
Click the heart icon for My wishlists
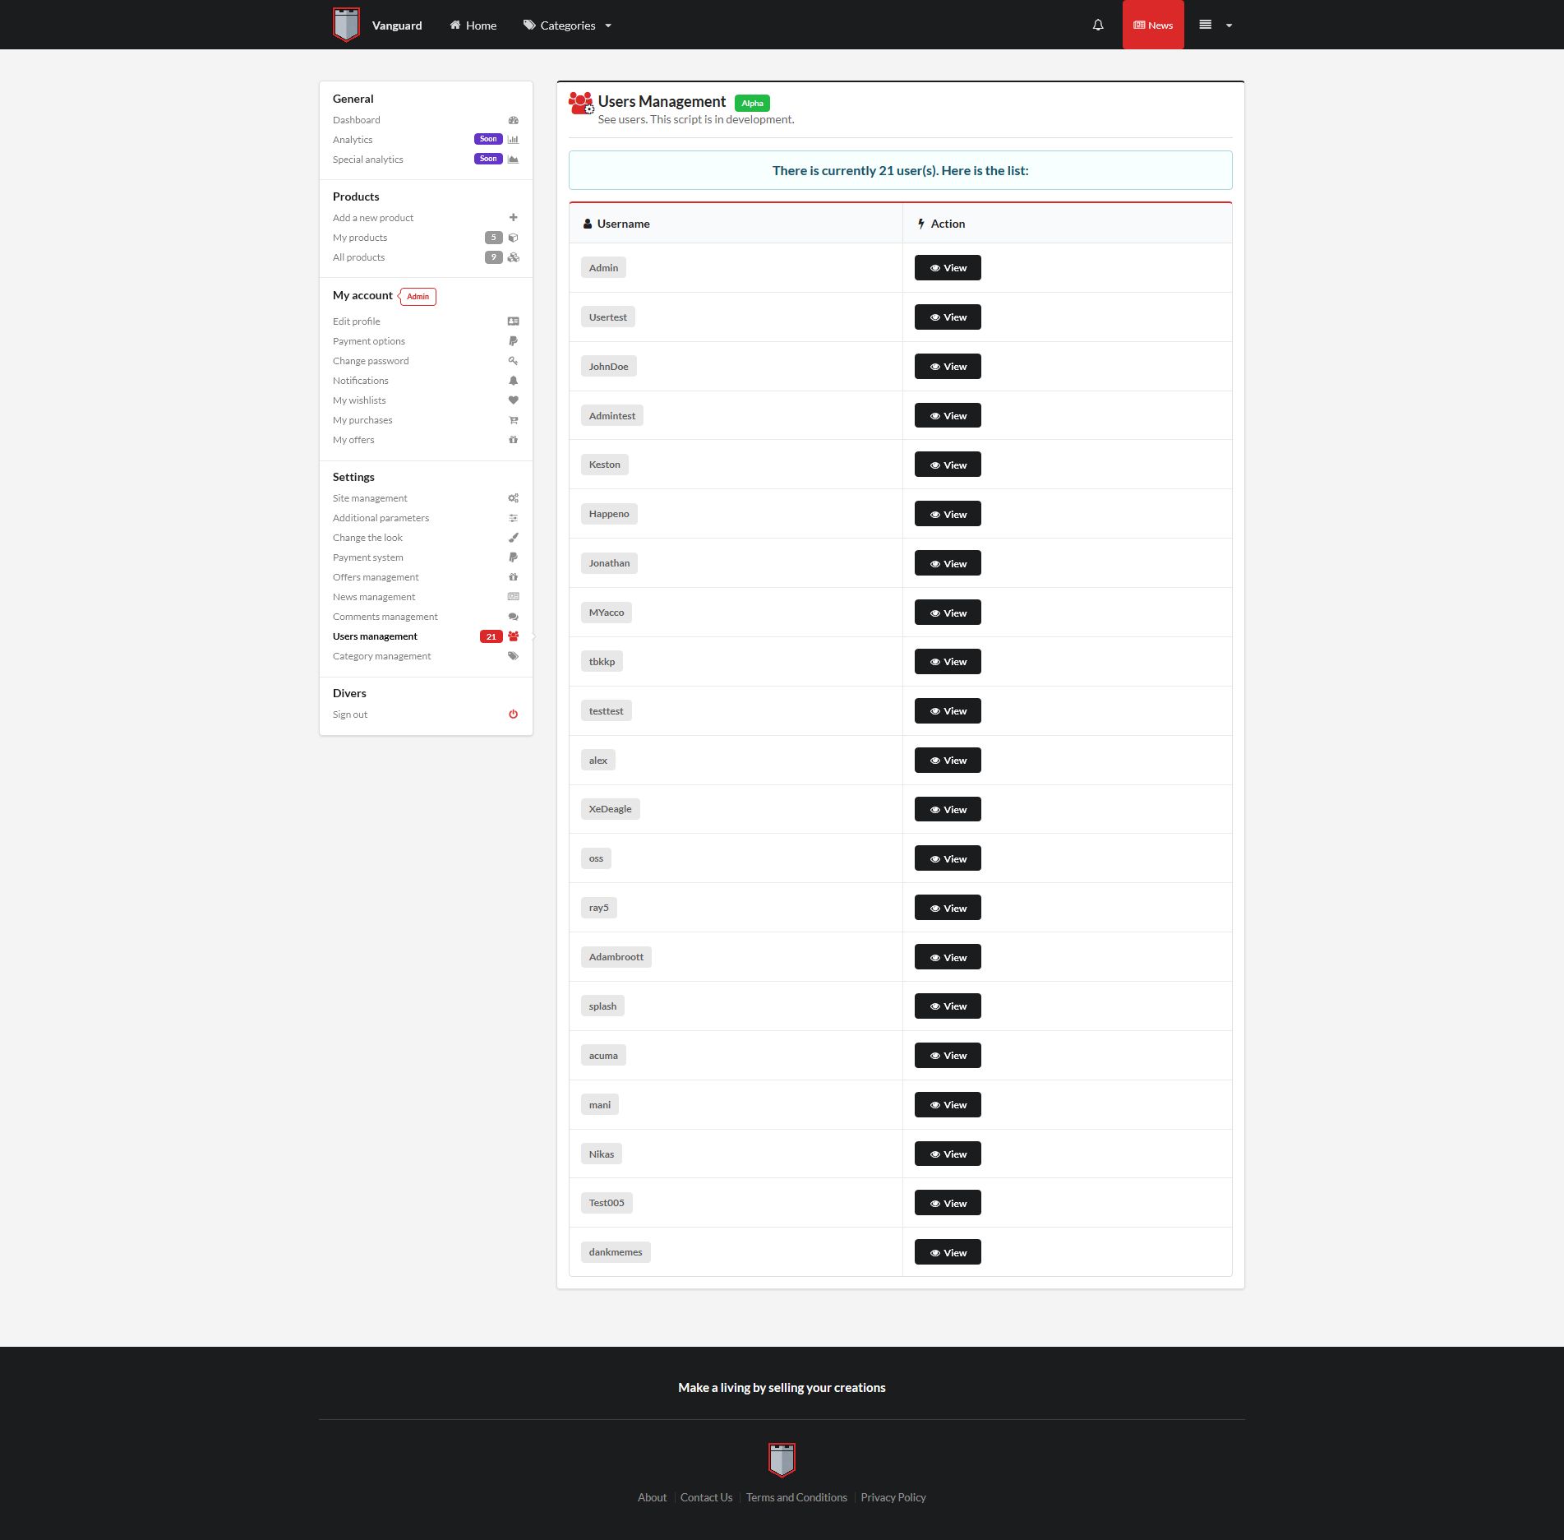[x=513, y=400]
